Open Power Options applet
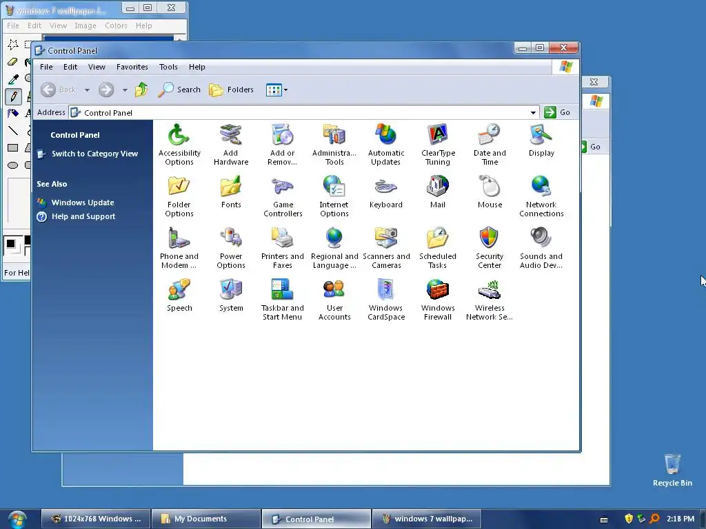This screenshot has height=529, width=706. click(231, 248)
